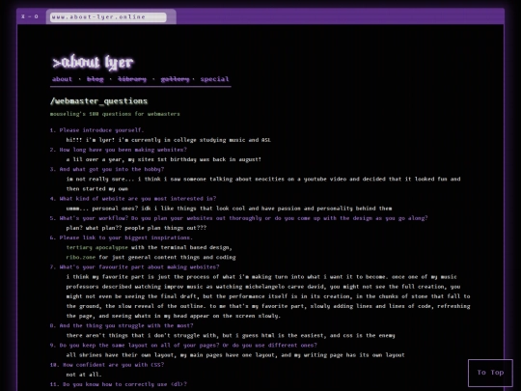Click answer 'all shrines have their own layout'
This screenshot has width=521, height=391.
235,355
